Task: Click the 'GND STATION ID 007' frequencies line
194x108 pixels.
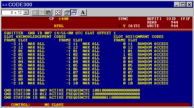Action: [x=72, y=90]
